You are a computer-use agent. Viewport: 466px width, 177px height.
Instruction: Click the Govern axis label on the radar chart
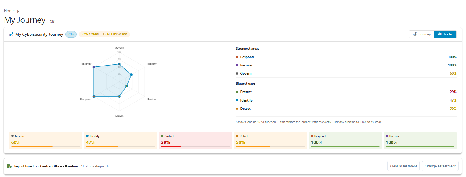click(119, 48)
